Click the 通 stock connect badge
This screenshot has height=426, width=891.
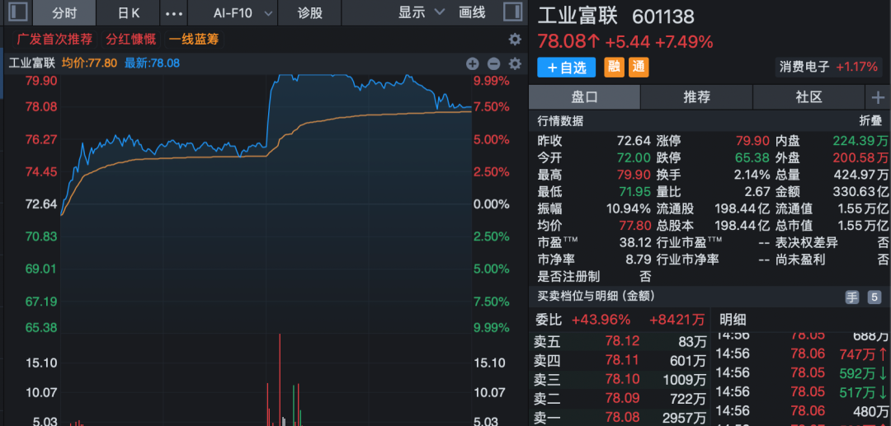point(639,68)
